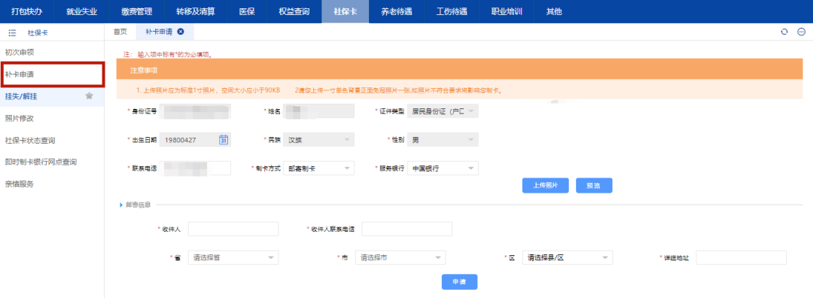Close the 补卡申请 tab with its X icon
Viewport: 813px width, 298px height.
click(181, 32)
